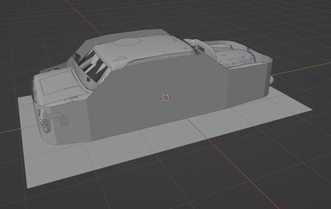The width and height of the screenshot is (331, 209).
Task: Click empty grid space in upper right
Action: [298, 20]
